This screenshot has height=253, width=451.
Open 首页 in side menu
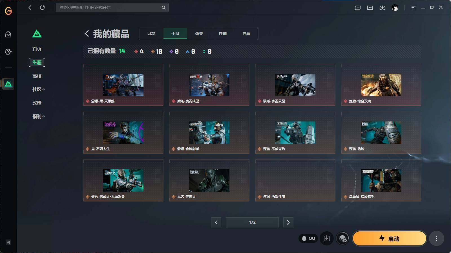pyautogui.click(x=37, y=49)
